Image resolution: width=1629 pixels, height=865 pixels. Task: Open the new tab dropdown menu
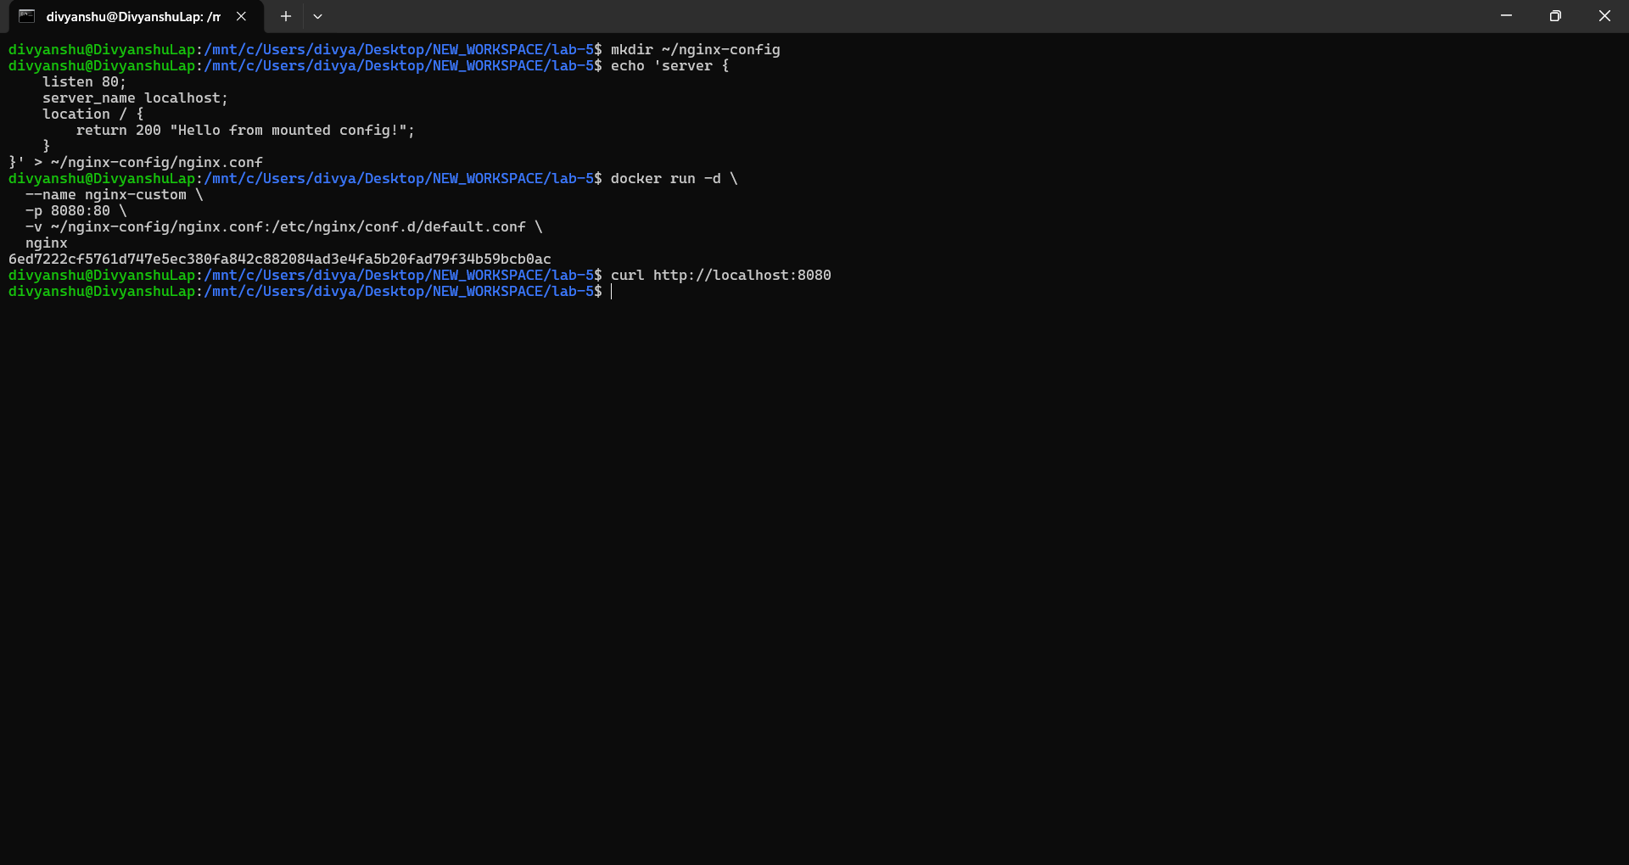[x=318, y=16]
